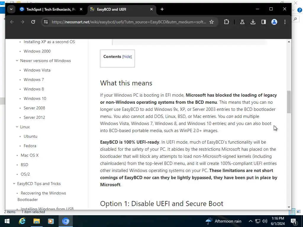This screenshot has height=227, width=303.
Task: Click the 'What this means' heading
Action: tap(126, 83)
